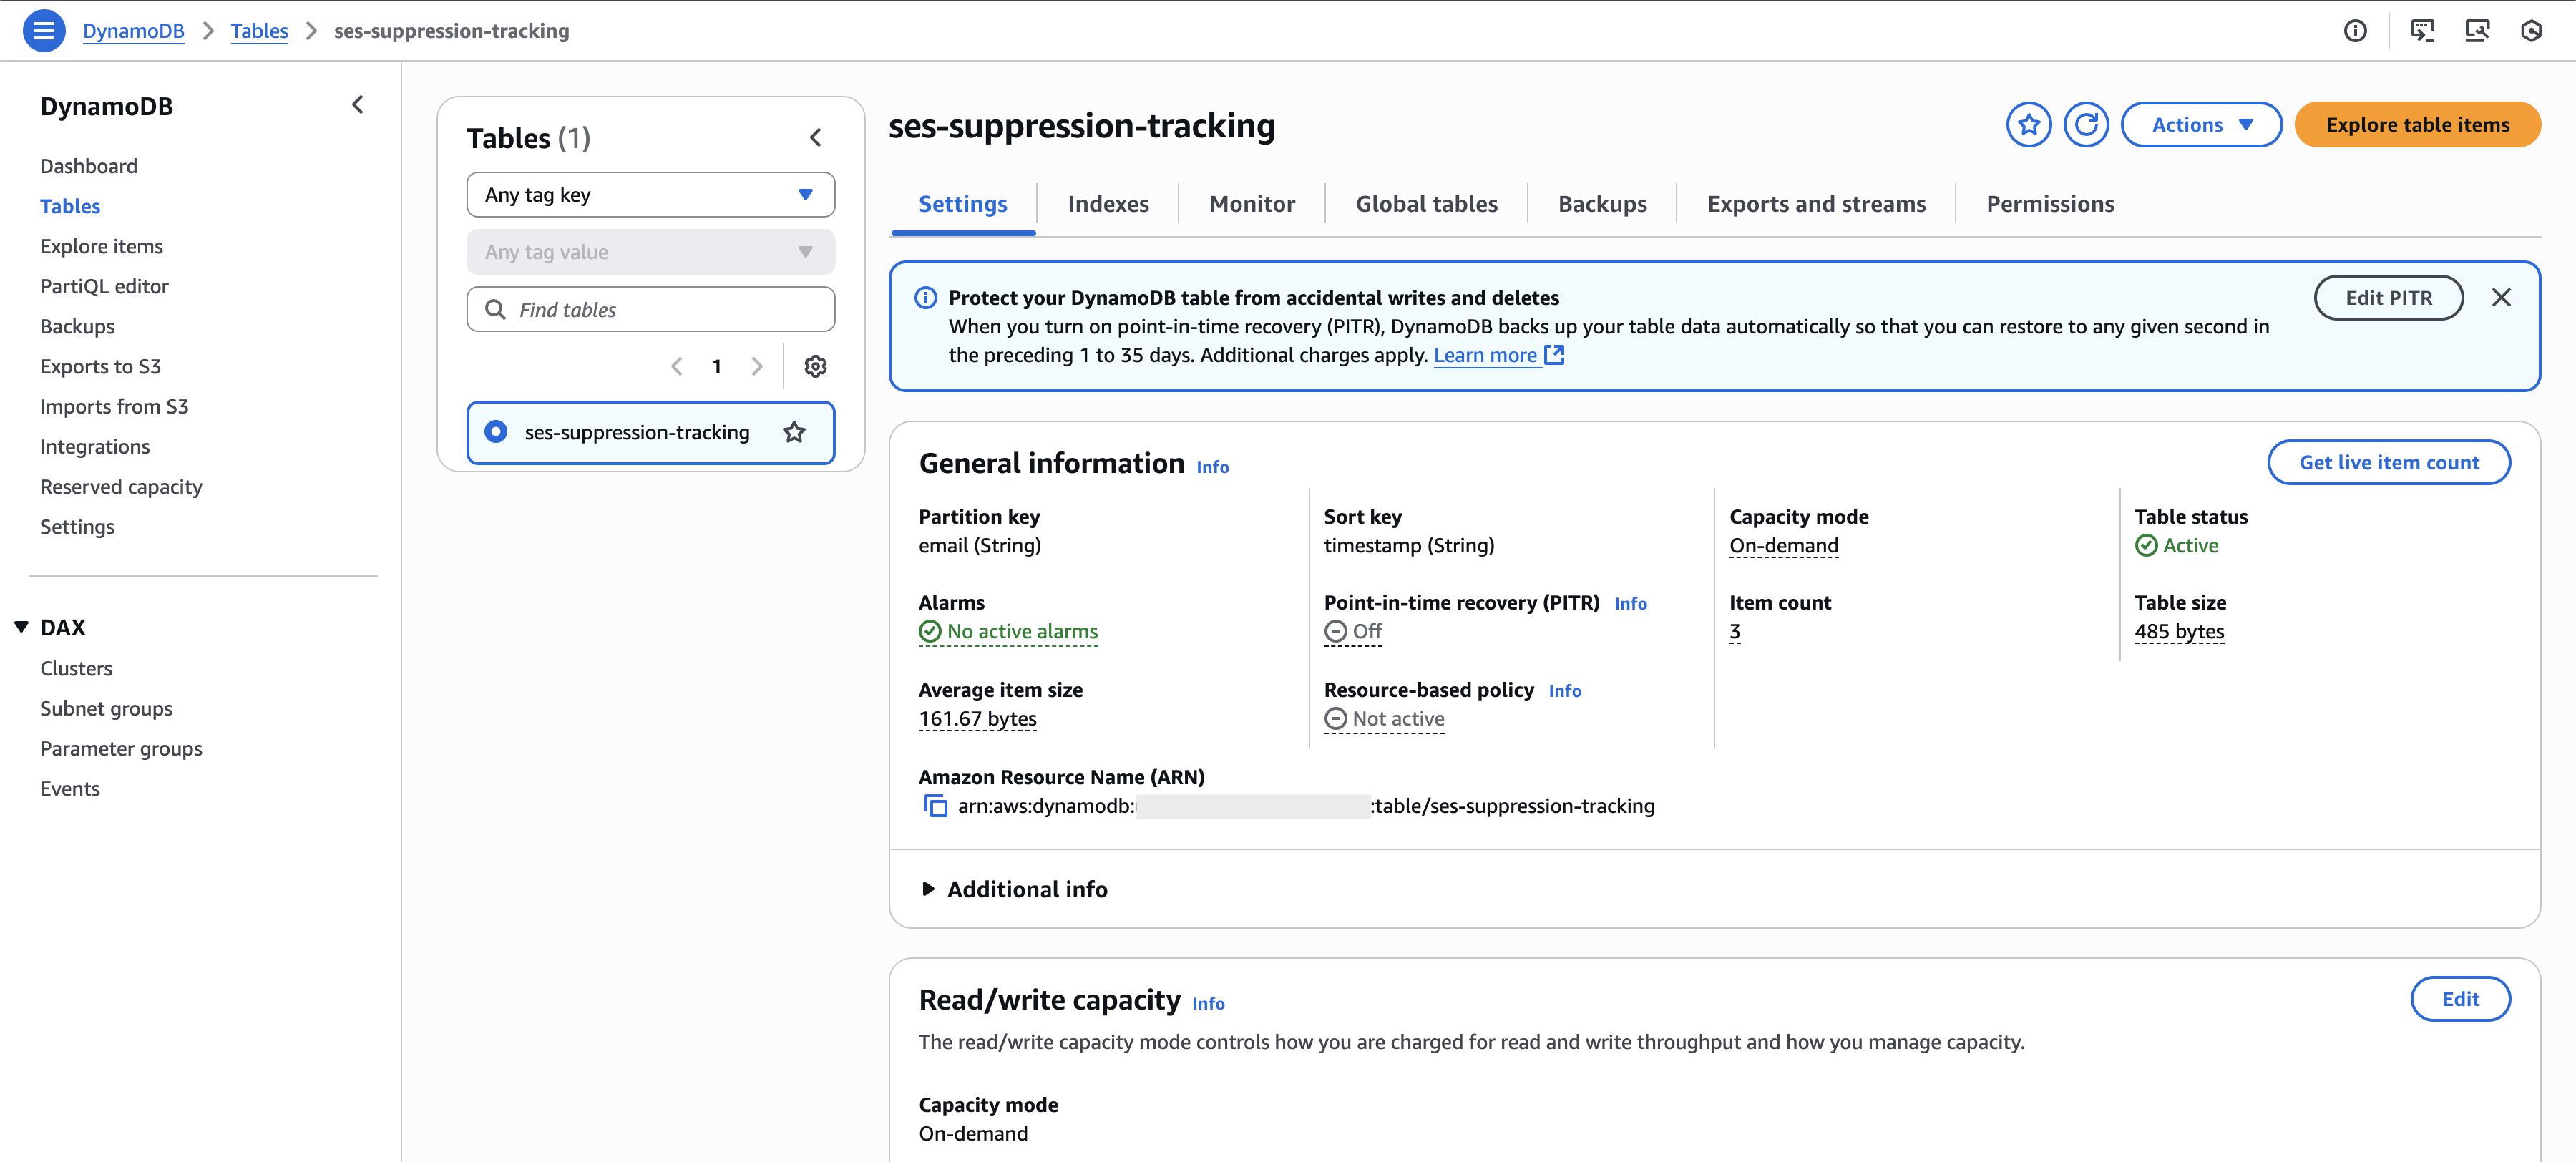This screenshot has width=2576, height=1162.
Task: Go to previous page of tables
Action: click(x=677, y=366)
